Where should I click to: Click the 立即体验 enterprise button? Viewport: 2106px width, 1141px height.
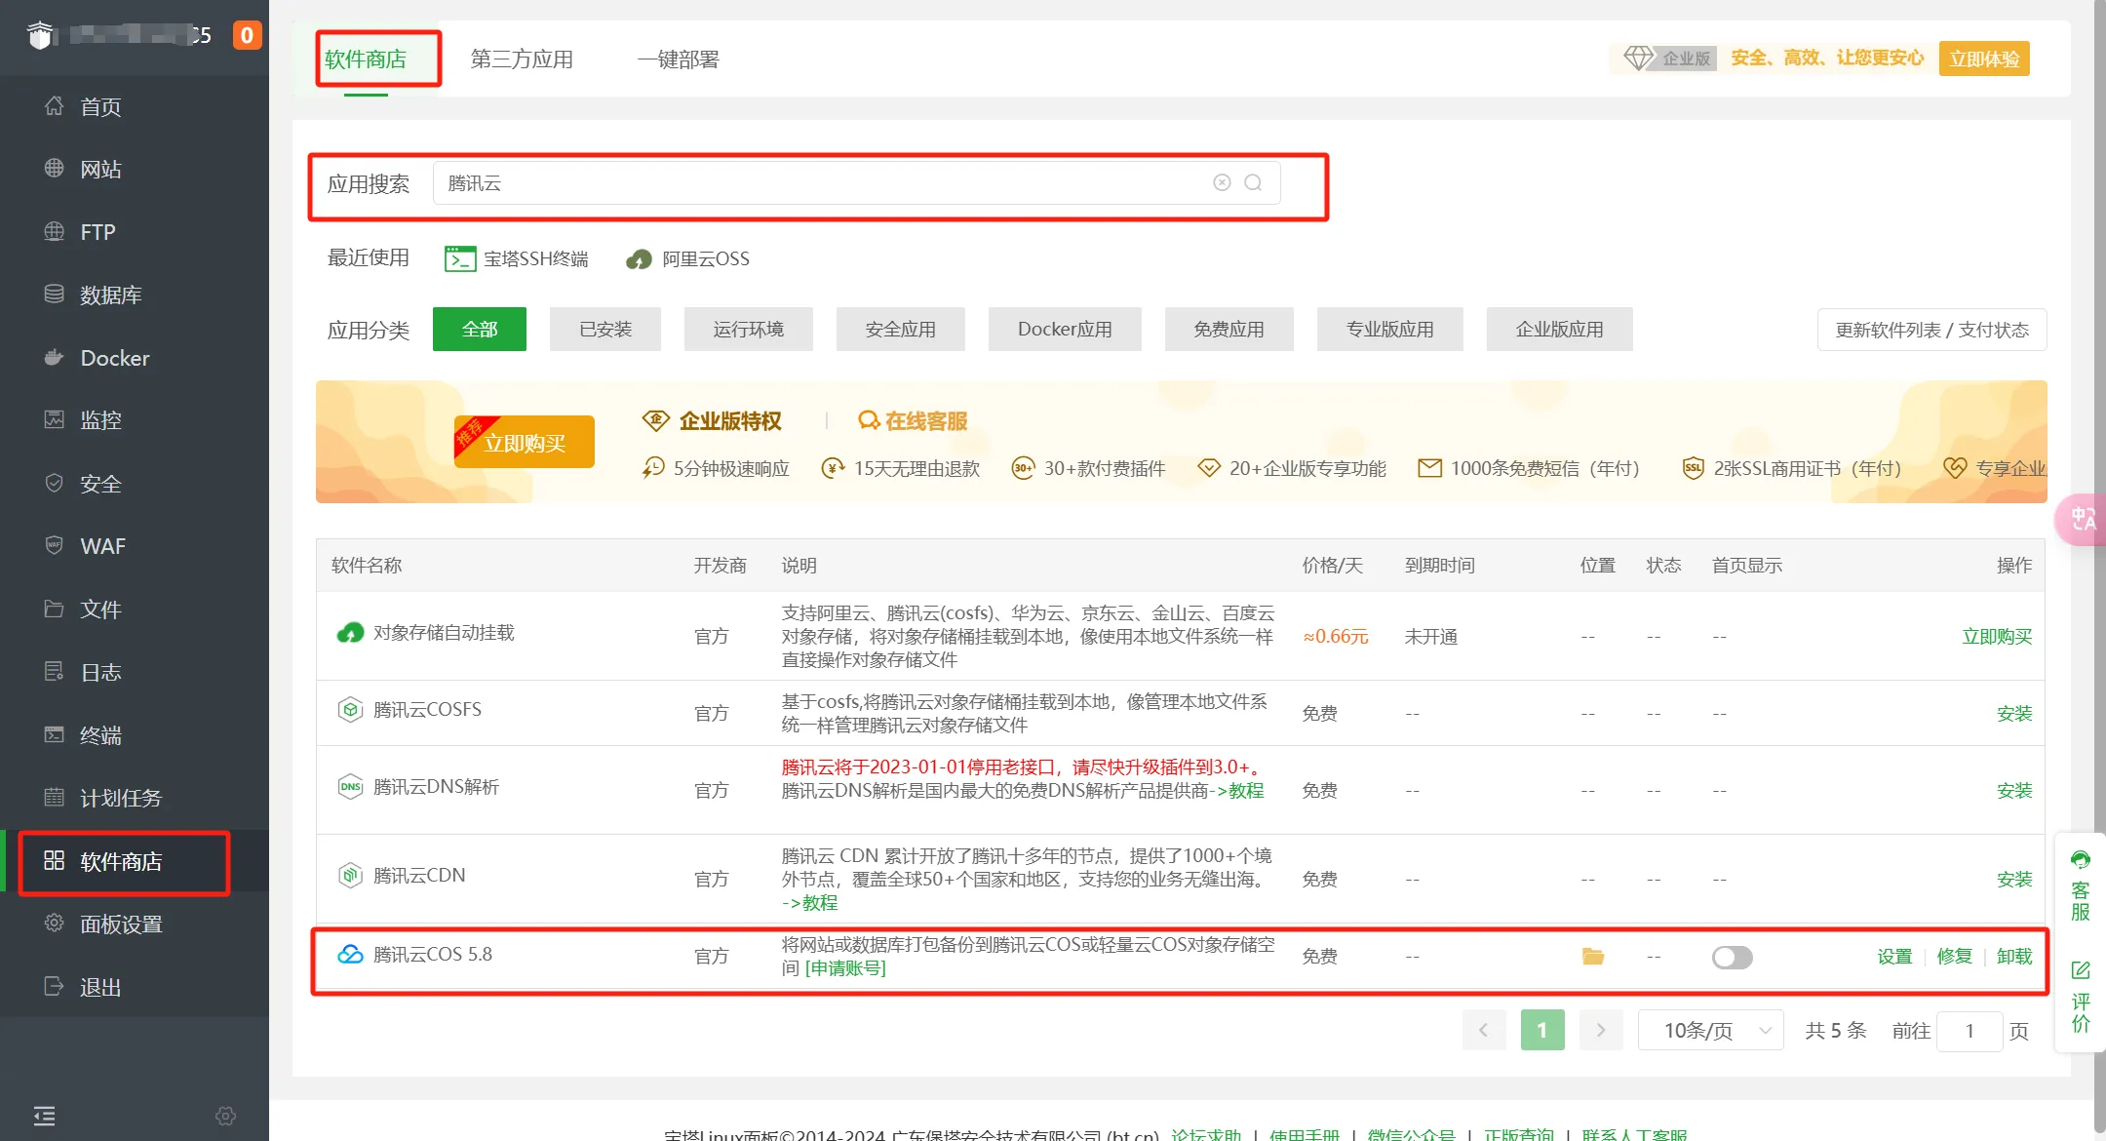coord(1984,59)
